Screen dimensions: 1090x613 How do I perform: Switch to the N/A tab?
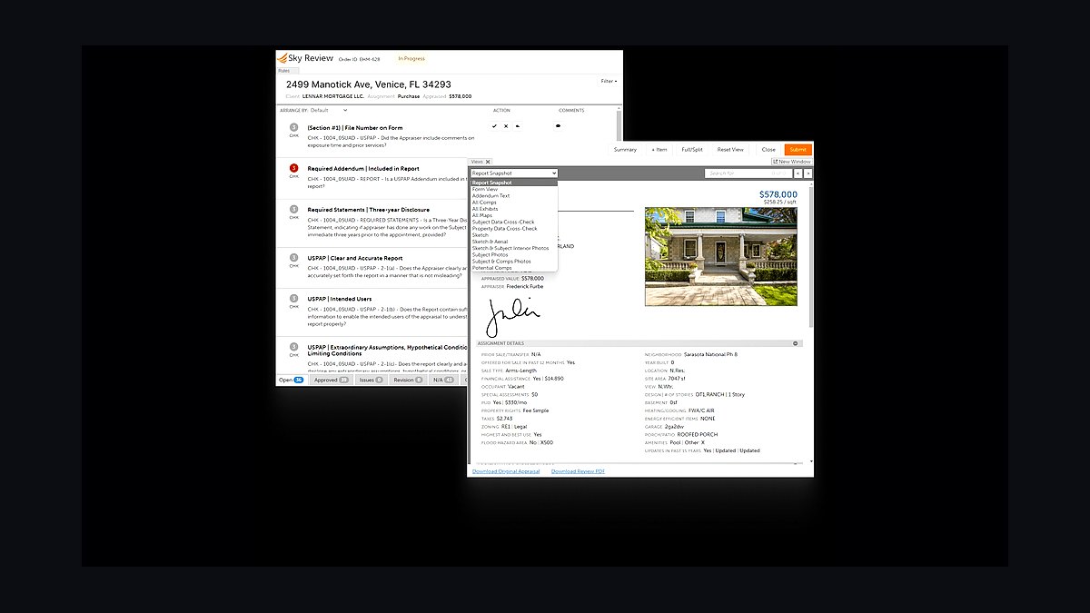(x=444, y=381)
